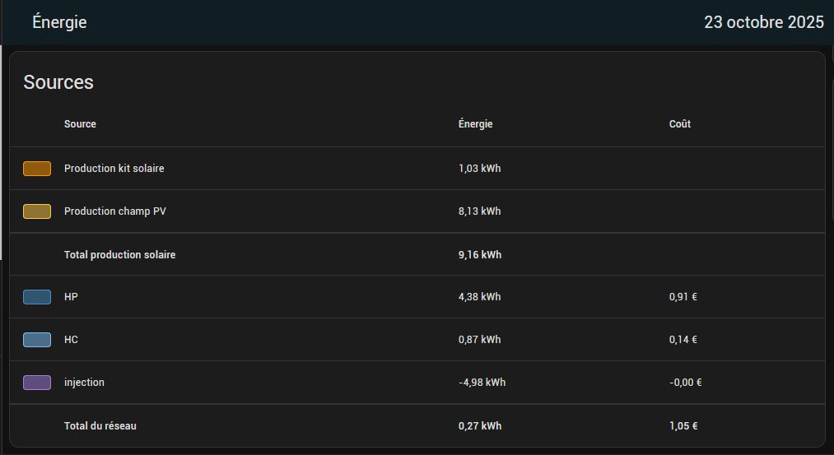Screen dimensions: 834x455
Task: Open the Production kit solaire source row
Action: (x=114, y=169)
